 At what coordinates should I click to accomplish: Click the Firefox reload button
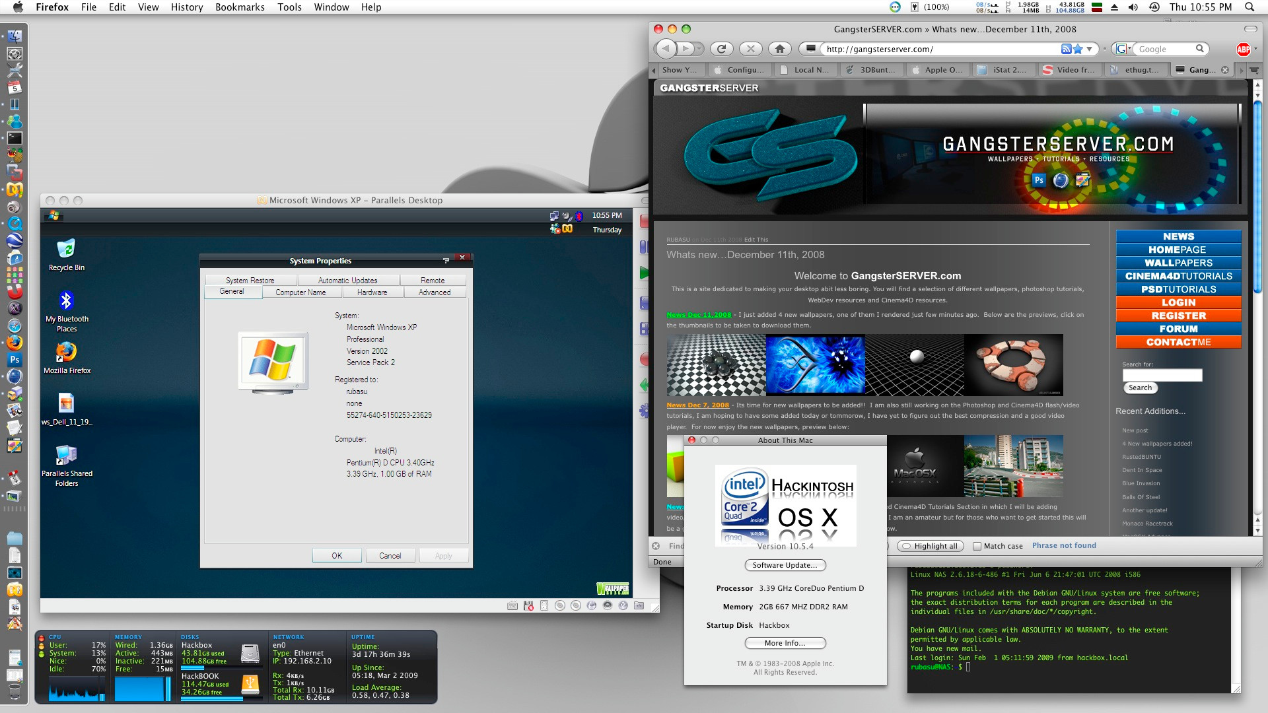pos(721,49)
